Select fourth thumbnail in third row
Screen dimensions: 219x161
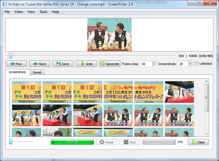pyautogui.click(x=118, y=132)
